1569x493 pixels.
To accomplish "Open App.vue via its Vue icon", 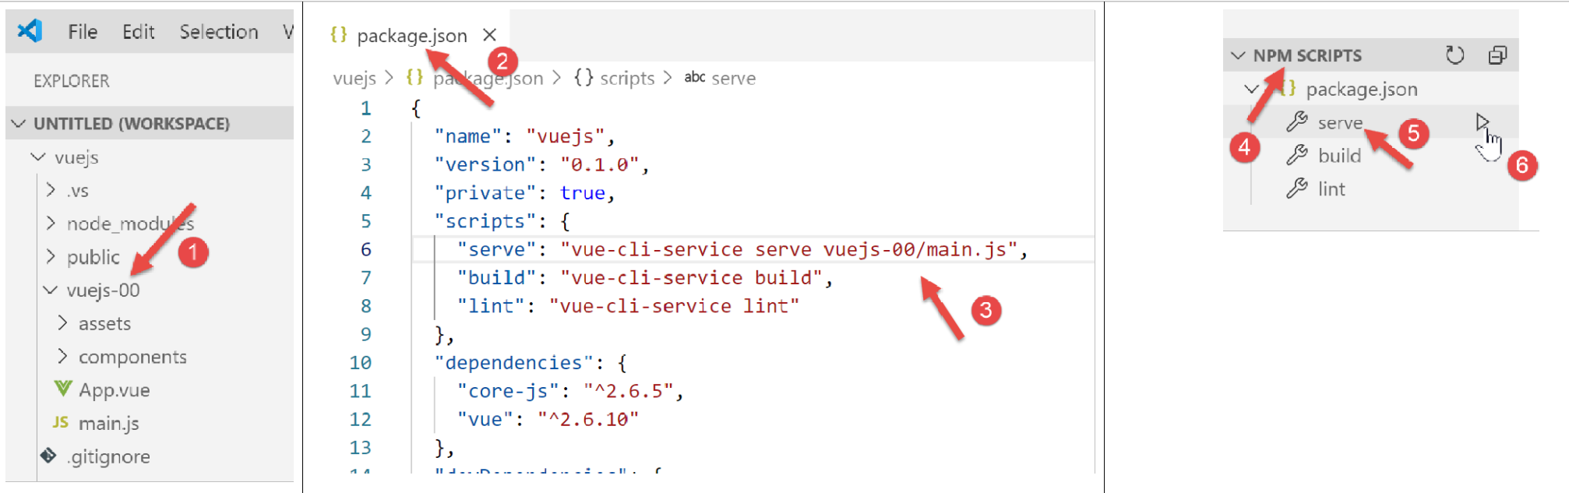I will click(x=62, y=389).
